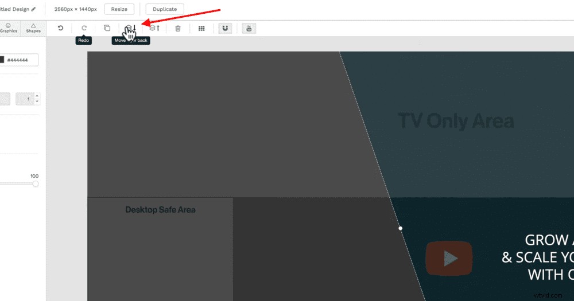Delete selected element with trash icon

click(178, 29)
